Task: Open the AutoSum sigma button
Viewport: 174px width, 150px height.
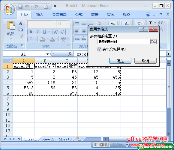Action: [151, 23]
